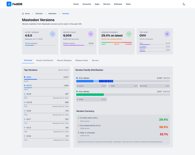Click the 4.5.x Series stacked distribution bar
The image size is (195, 155).
[123, 81]
